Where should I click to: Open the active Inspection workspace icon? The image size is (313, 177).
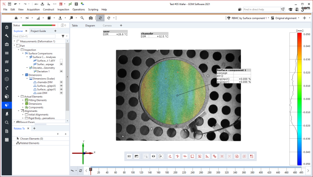click(x=7, y=105)
